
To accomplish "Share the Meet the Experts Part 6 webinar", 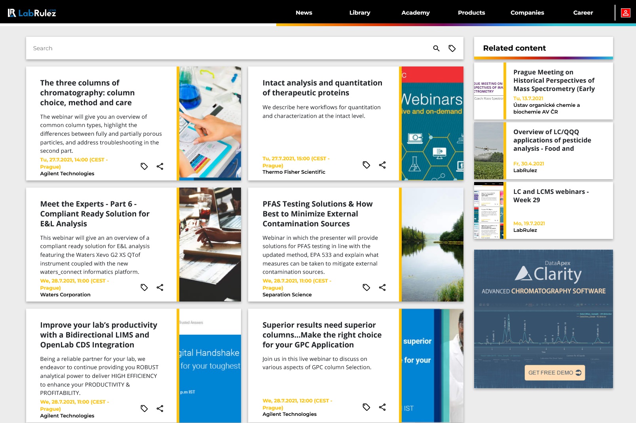I will tap(160, 287).
